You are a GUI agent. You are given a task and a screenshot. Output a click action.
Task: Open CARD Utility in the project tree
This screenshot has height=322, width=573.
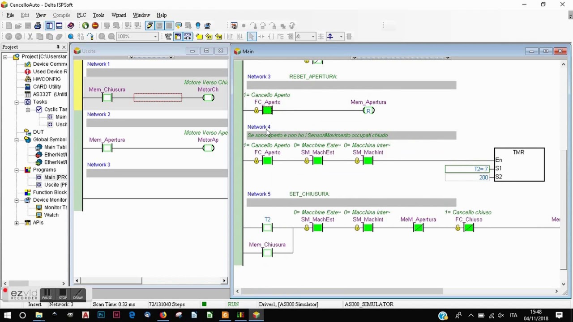tap(47, 87)
